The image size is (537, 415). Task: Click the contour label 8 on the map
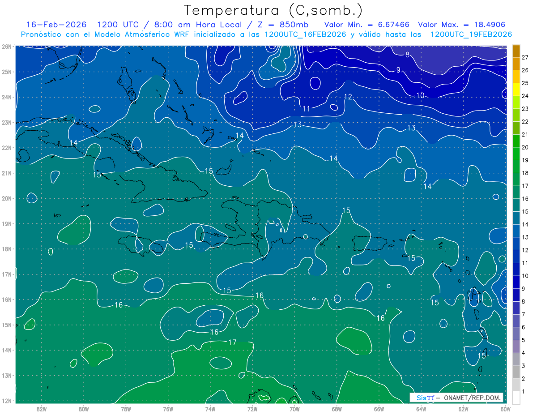[x=408, y=55]
